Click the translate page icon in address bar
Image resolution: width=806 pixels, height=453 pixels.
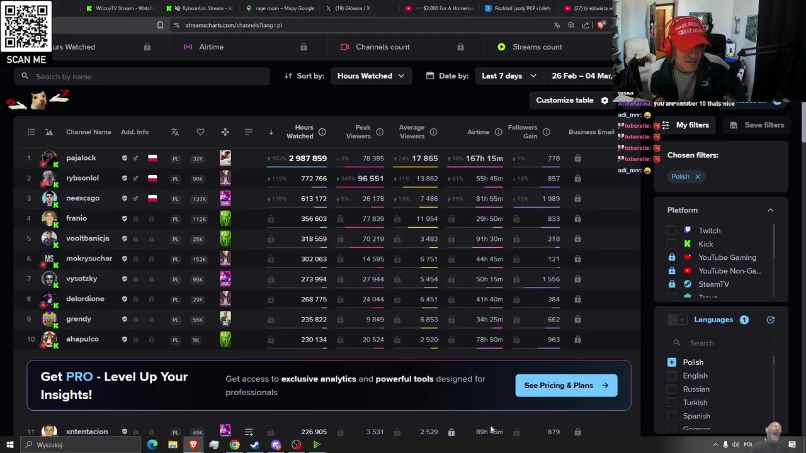[557, 25]
